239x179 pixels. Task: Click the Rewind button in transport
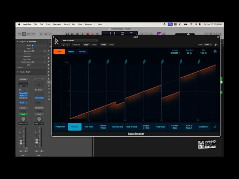coord(67,34)
